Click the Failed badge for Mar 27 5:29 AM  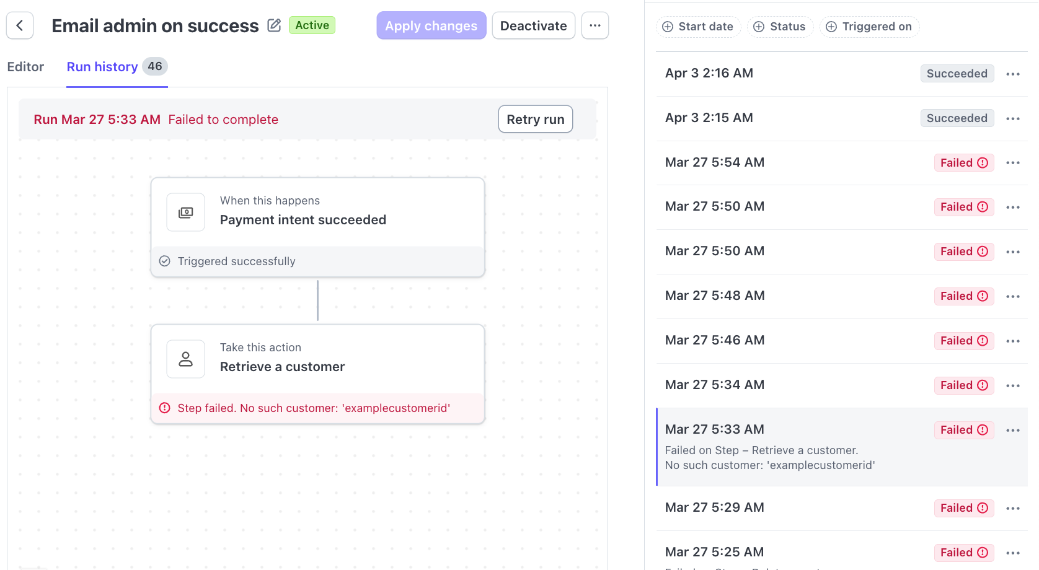click(x=963, y=508)
